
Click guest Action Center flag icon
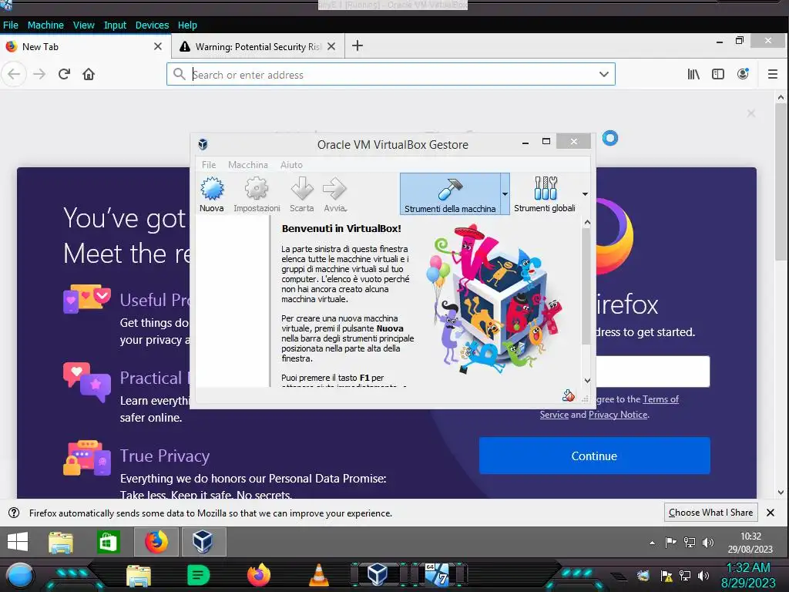point(670,542)
